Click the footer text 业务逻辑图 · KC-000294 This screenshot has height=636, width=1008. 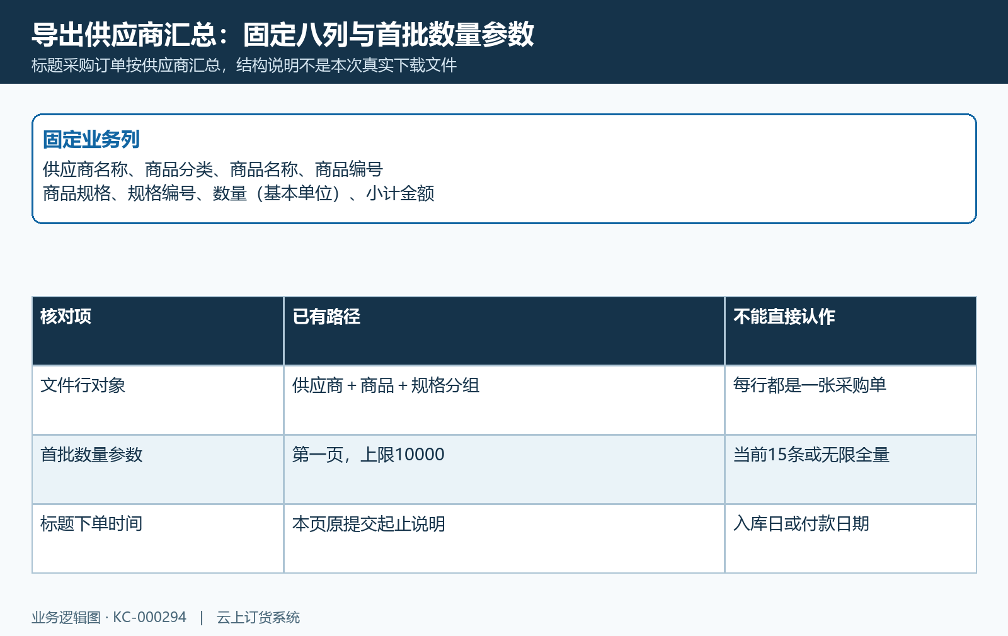click(x=109, y=617)
